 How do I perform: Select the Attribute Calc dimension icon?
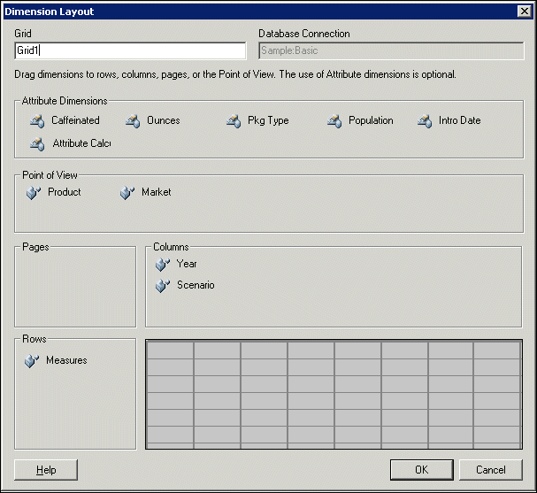(x=37, y=144)
